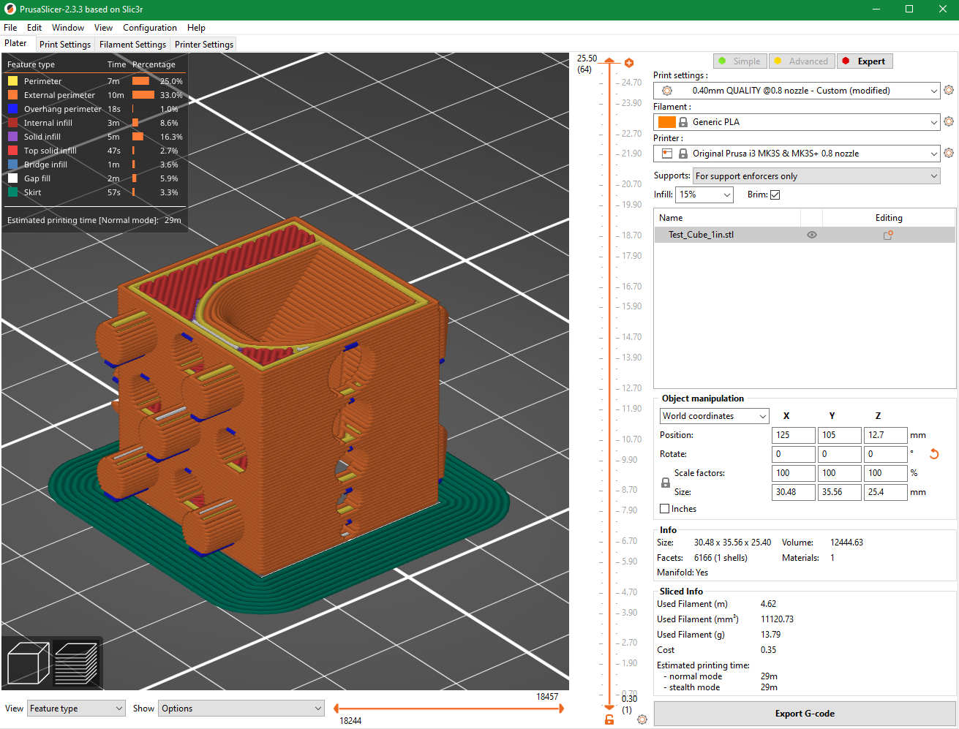Image resolution: width=959 pixels, height=729 pixels.
Task: Switch to the sliced layers preview icon
Action: tap(75, 662)
